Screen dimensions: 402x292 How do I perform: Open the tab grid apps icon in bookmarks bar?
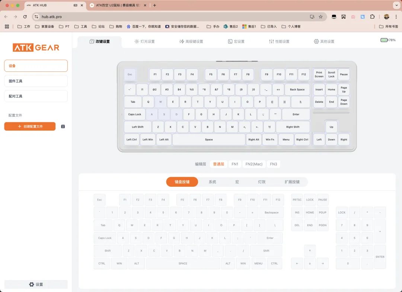tap(7, 27)
